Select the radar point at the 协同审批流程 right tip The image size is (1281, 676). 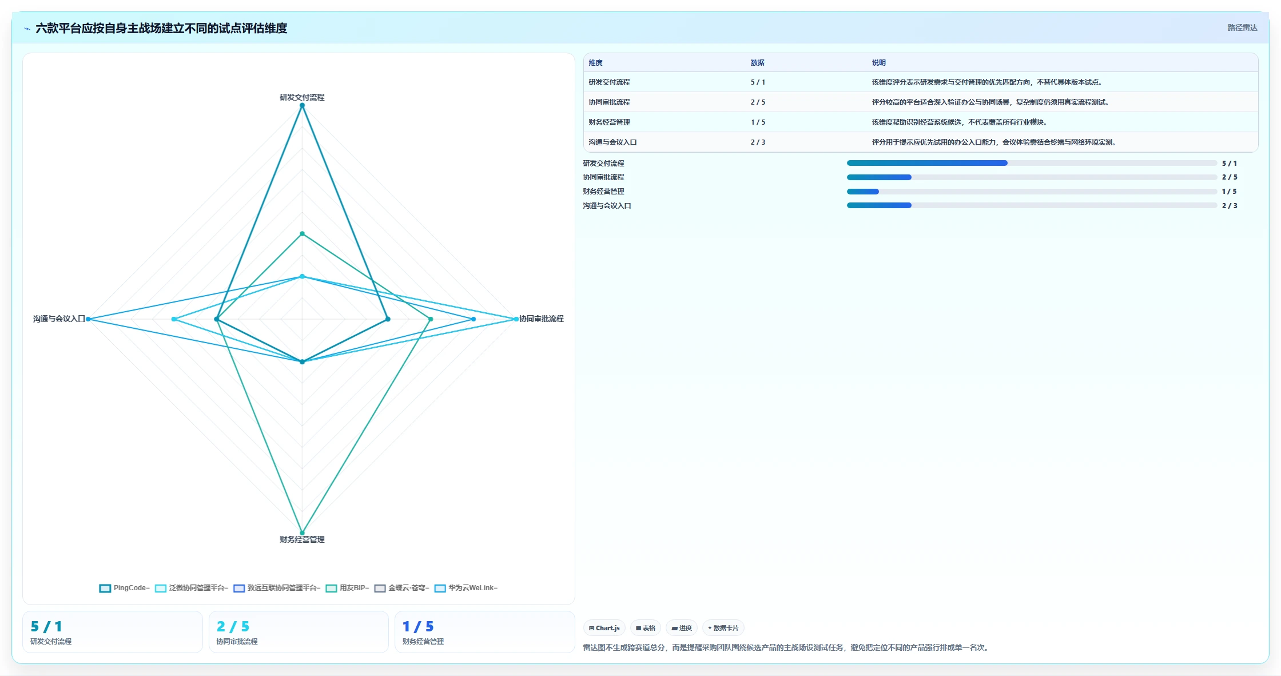pos(516,319)
